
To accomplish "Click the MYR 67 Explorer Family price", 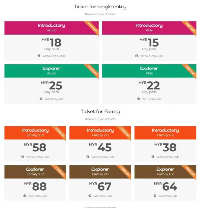I will [x=100, y=186].
